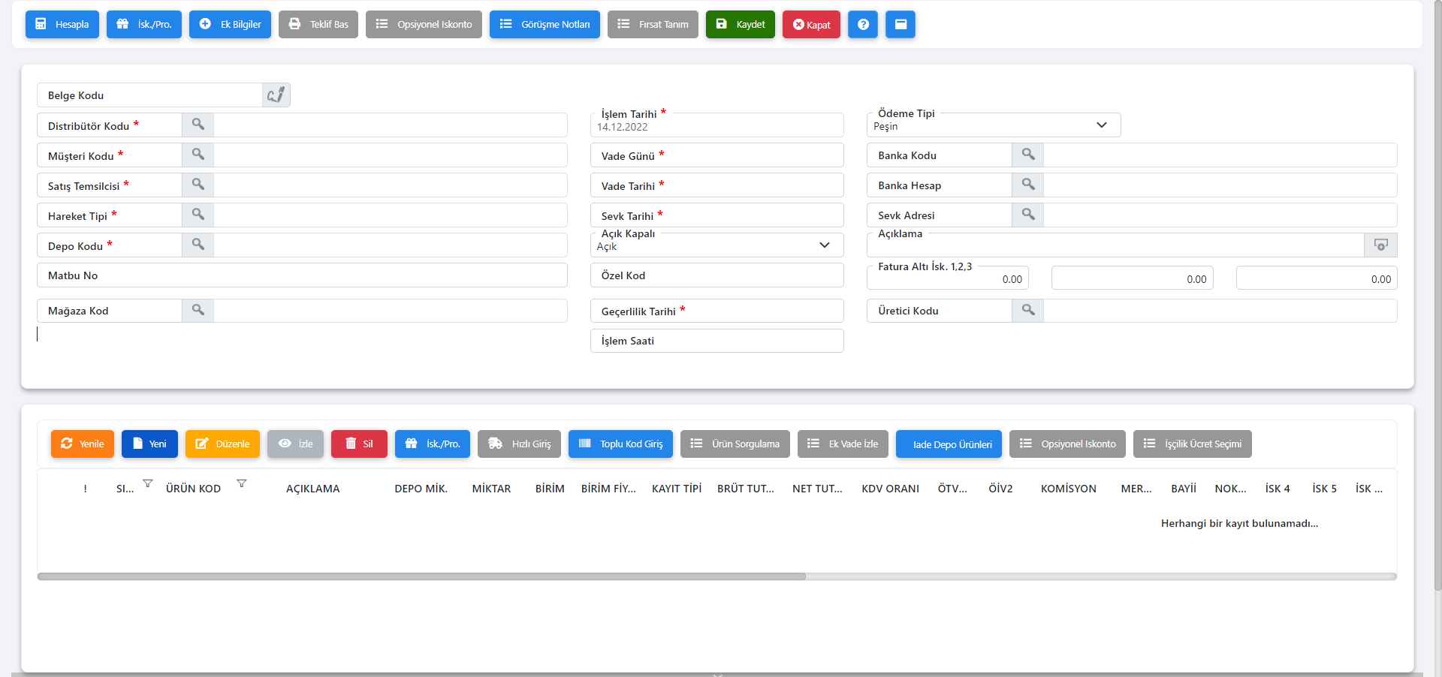Click the Belge Kodu generate icon
Screen dimensions: 1442x677
[x=276, y=95]
